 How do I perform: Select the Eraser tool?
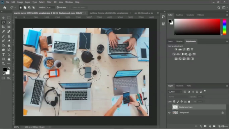(9, 41)
